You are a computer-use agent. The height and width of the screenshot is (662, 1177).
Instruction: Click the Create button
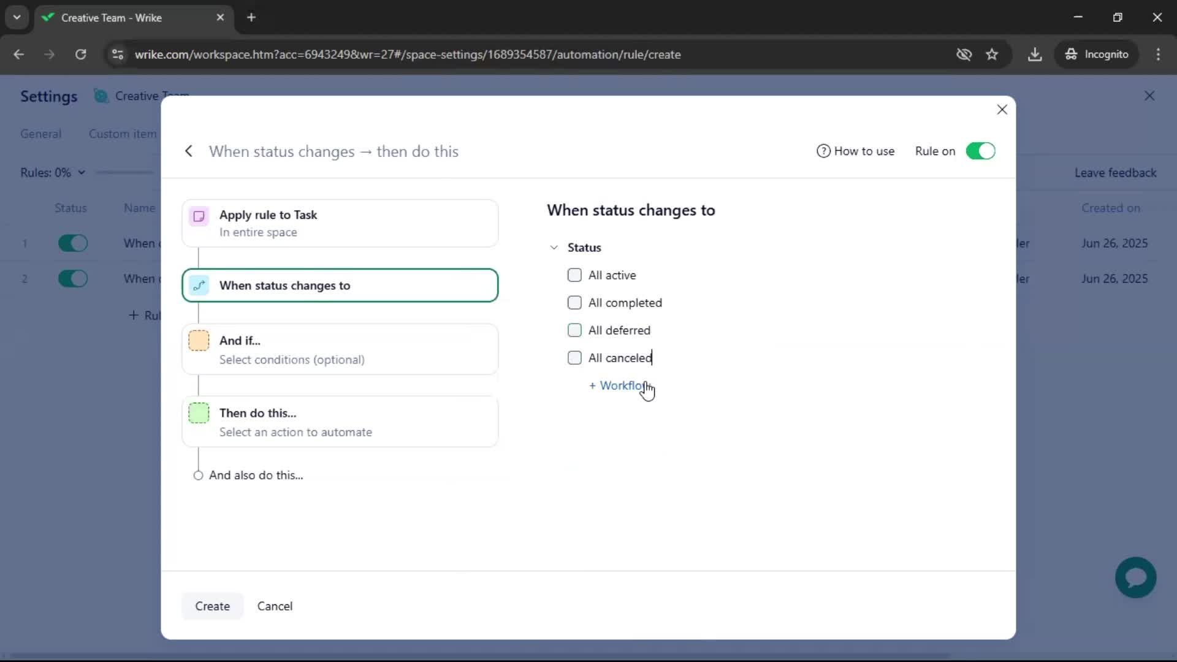[x=212, y=606]
